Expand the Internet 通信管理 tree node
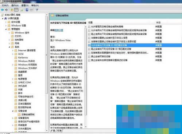 point(13,51)
